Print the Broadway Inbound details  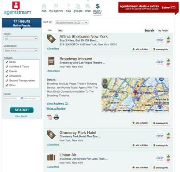[56, 117]
